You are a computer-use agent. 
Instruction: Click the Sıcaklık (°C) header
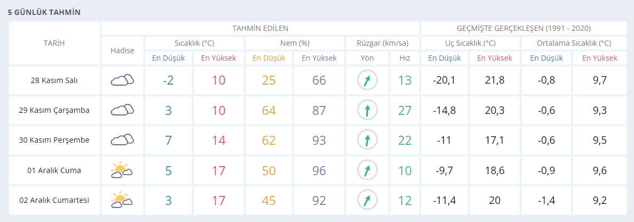coord(194,43)
